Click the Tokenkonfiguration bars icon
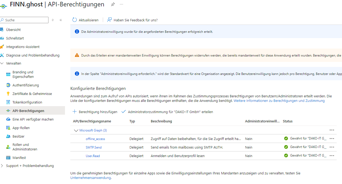The image size is (342, 184). (8, 102)
